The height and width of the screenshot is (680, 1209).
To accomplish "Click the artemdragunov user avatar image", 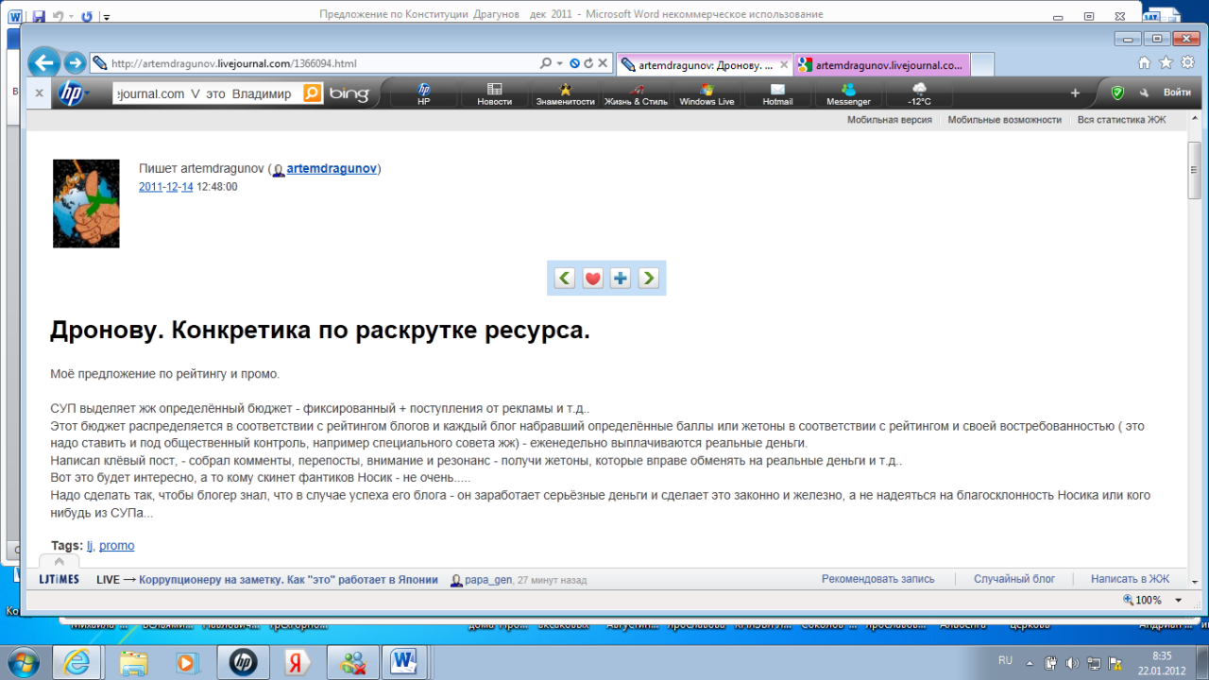I will point(86,203).
